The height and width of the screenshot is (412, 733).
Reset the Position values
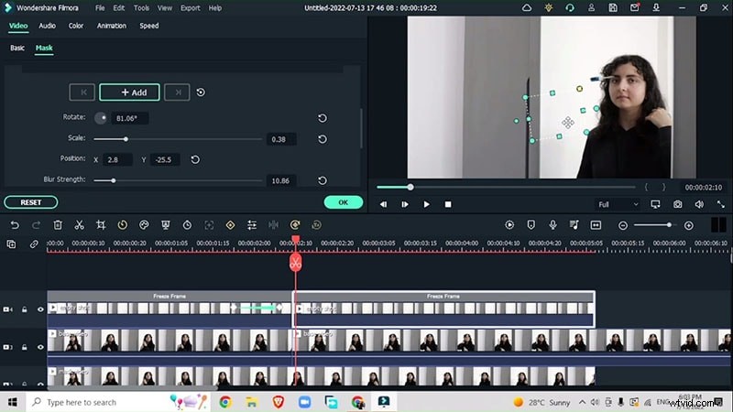pos(195,159)
